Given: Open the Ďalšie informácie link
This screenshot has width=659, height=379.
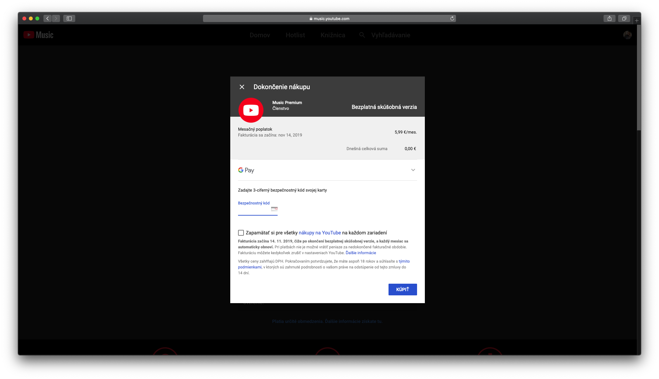Looking at the screenshot, I should pyautogui.click(x=361, y=253).
